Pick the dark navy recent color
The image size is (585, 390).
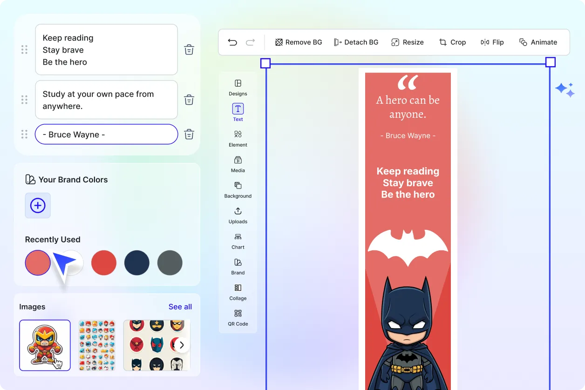[137, 262]
